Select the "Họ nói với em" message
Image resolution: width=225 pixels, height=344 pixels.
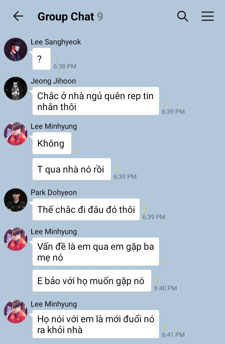pos(96,324)
